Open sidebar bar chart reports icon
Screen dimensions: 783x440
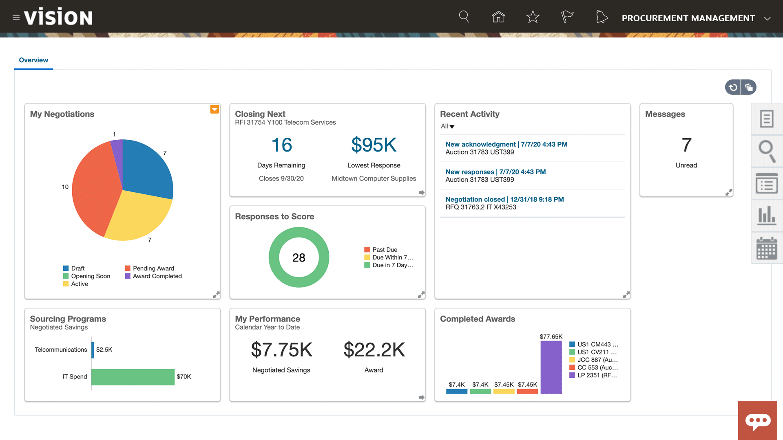point(767,216)
